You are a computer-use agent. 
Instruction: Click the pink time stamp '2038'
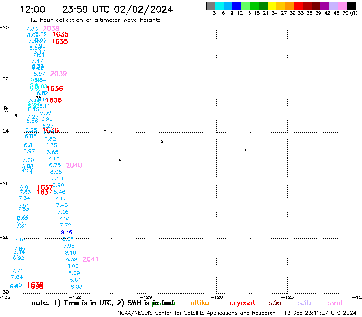point(51,29)
